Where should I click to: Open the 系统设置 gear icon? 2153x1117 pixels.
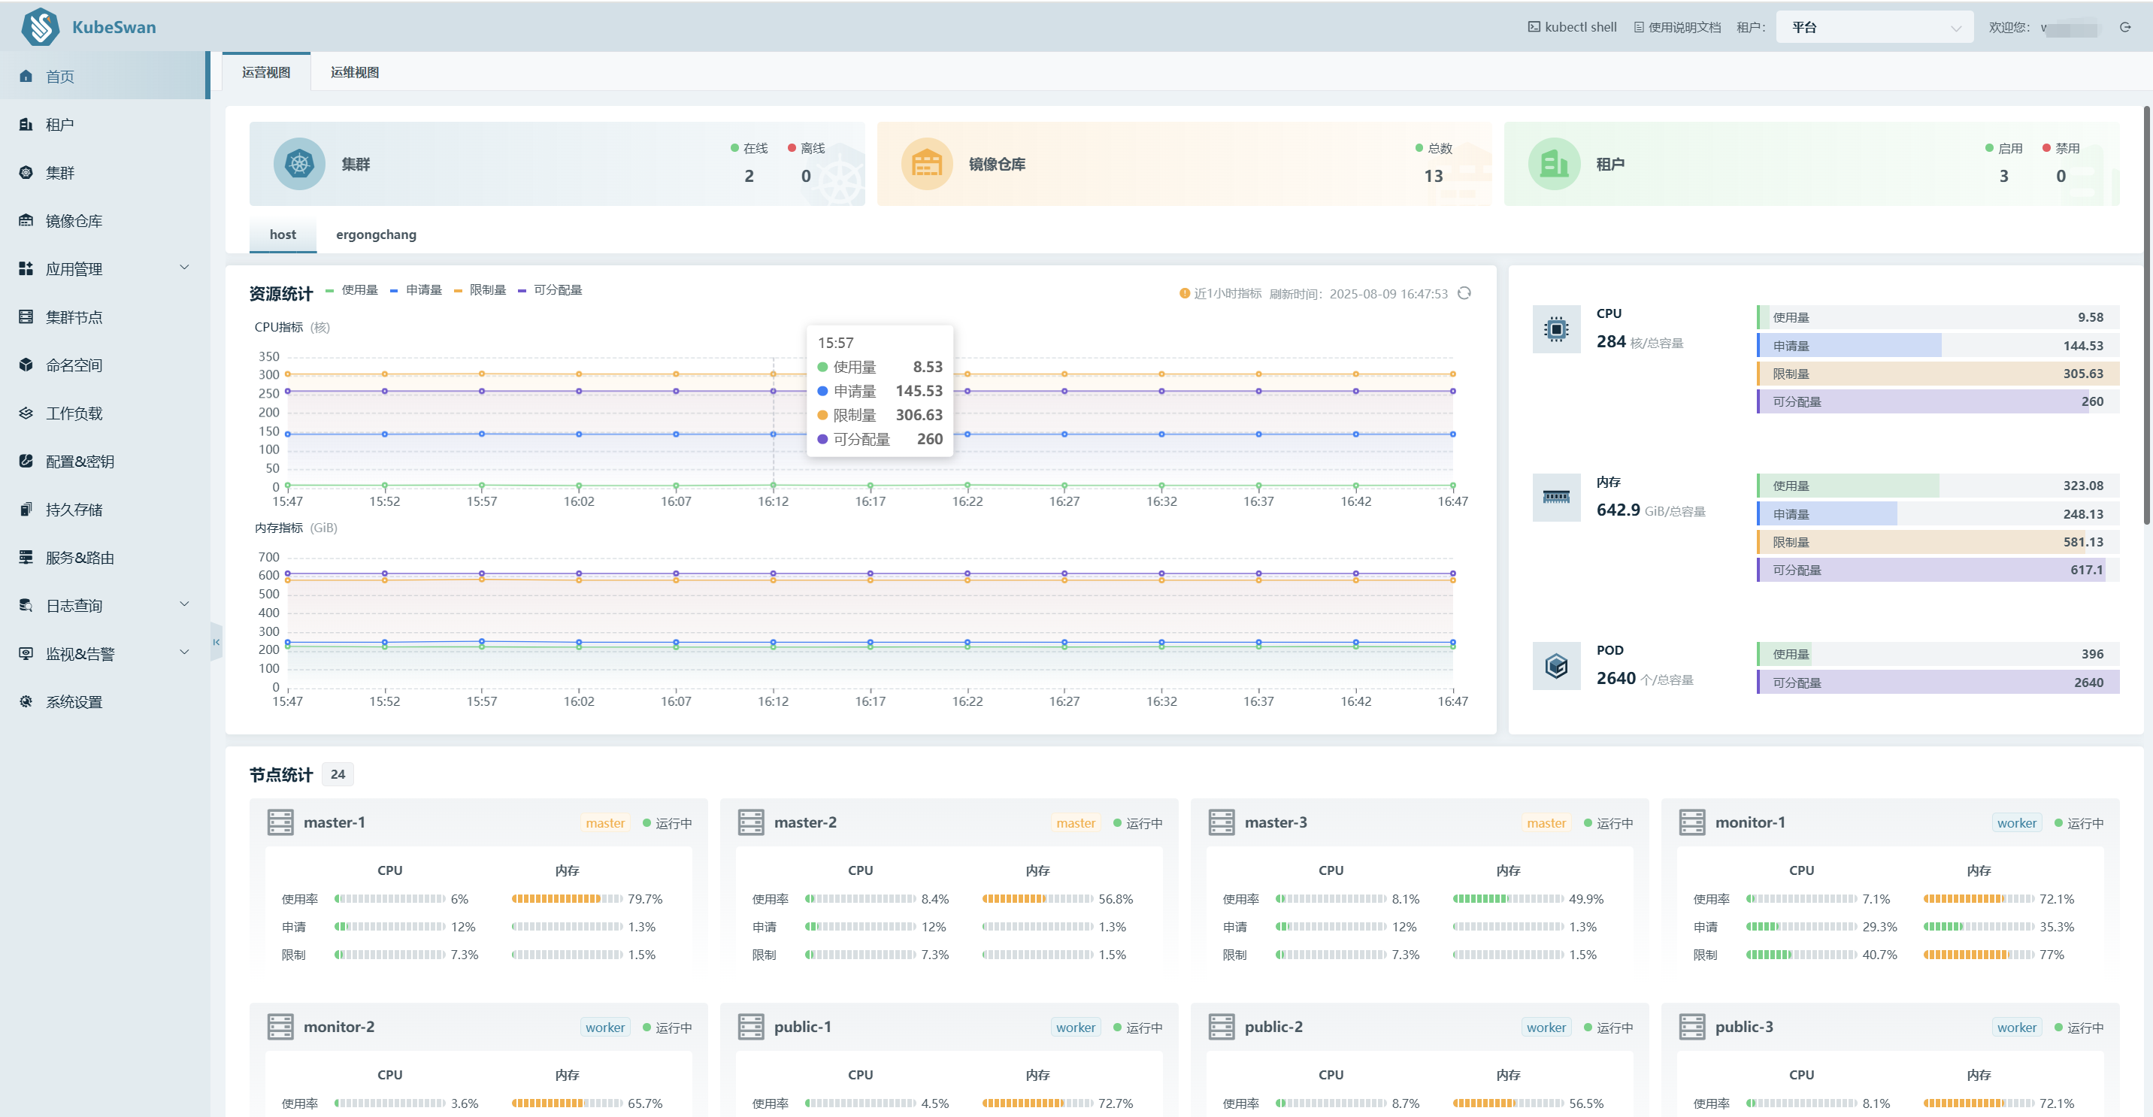point(26,702)
